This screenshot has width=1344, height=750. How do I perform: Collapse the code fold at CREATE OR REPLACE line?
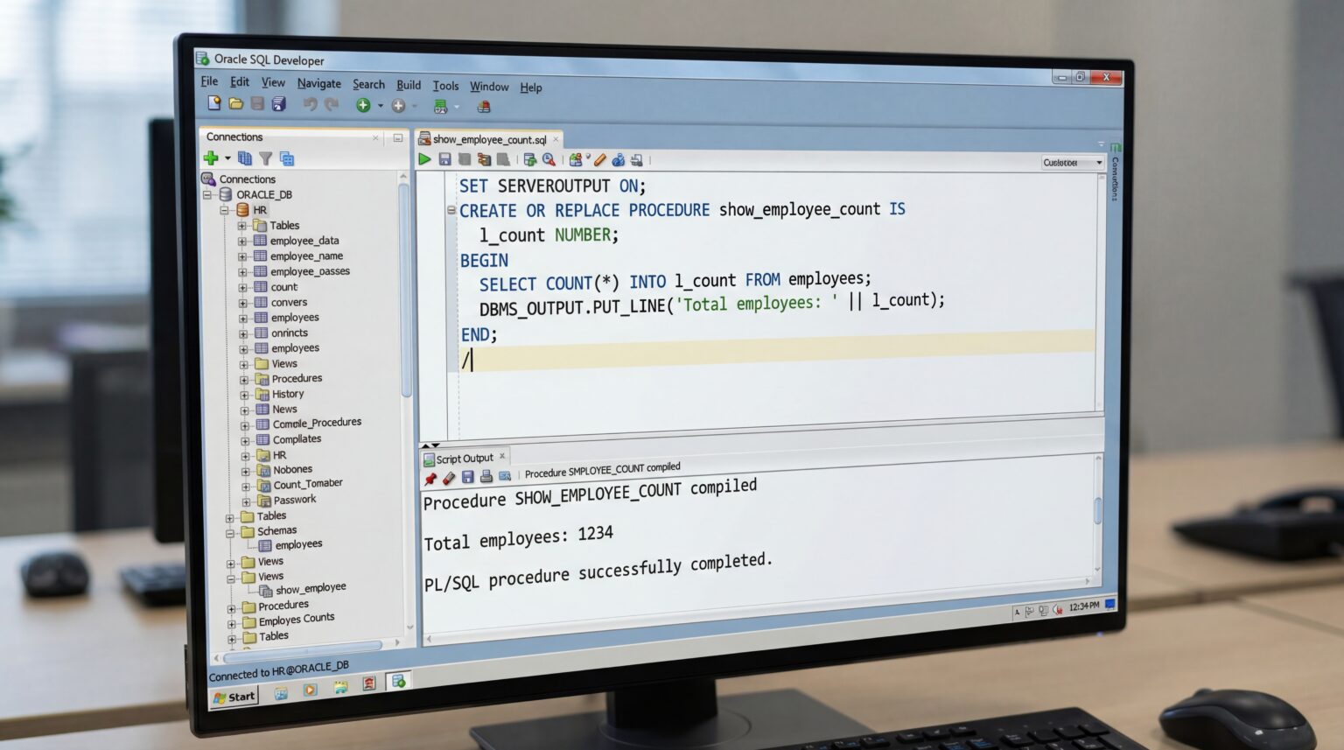(x=451, y=210)
